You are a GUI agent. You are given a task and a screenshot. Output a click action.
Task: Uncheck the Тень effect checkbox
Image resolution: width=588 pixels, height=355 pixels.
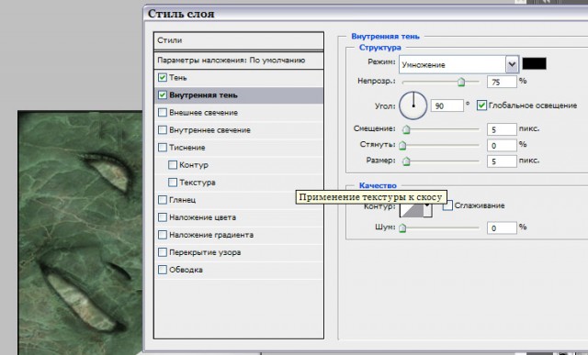point(163,78)
